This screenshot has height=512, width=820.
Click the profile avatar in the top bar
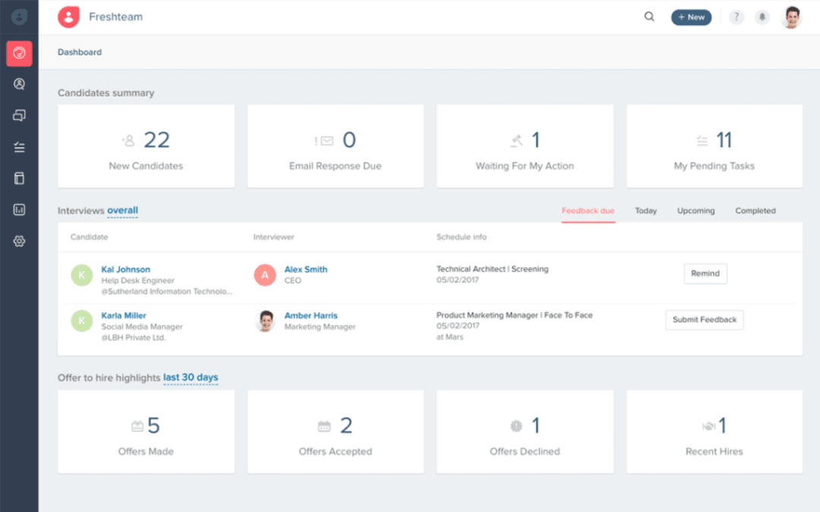tap(791, 16)
